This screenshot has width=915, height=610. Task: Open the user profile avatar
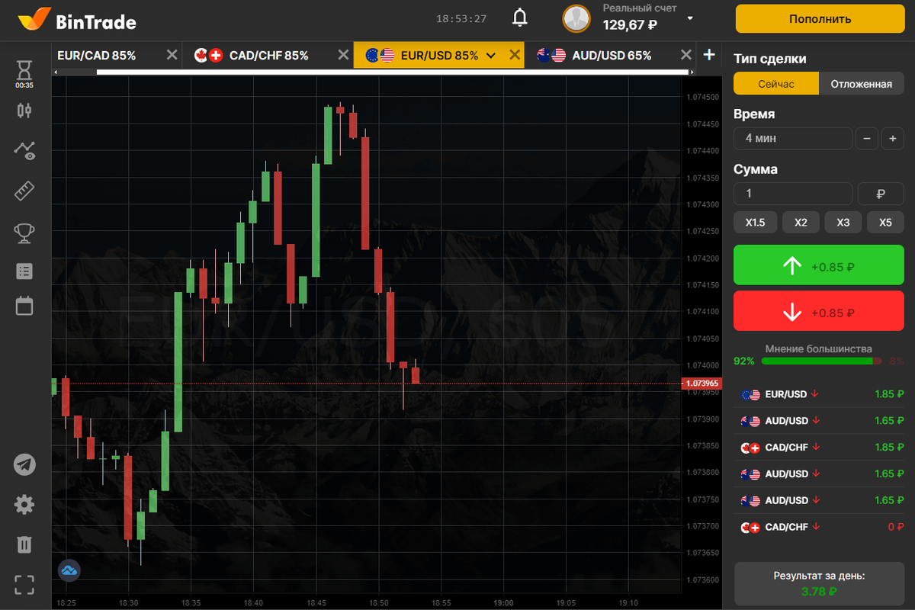576,18
